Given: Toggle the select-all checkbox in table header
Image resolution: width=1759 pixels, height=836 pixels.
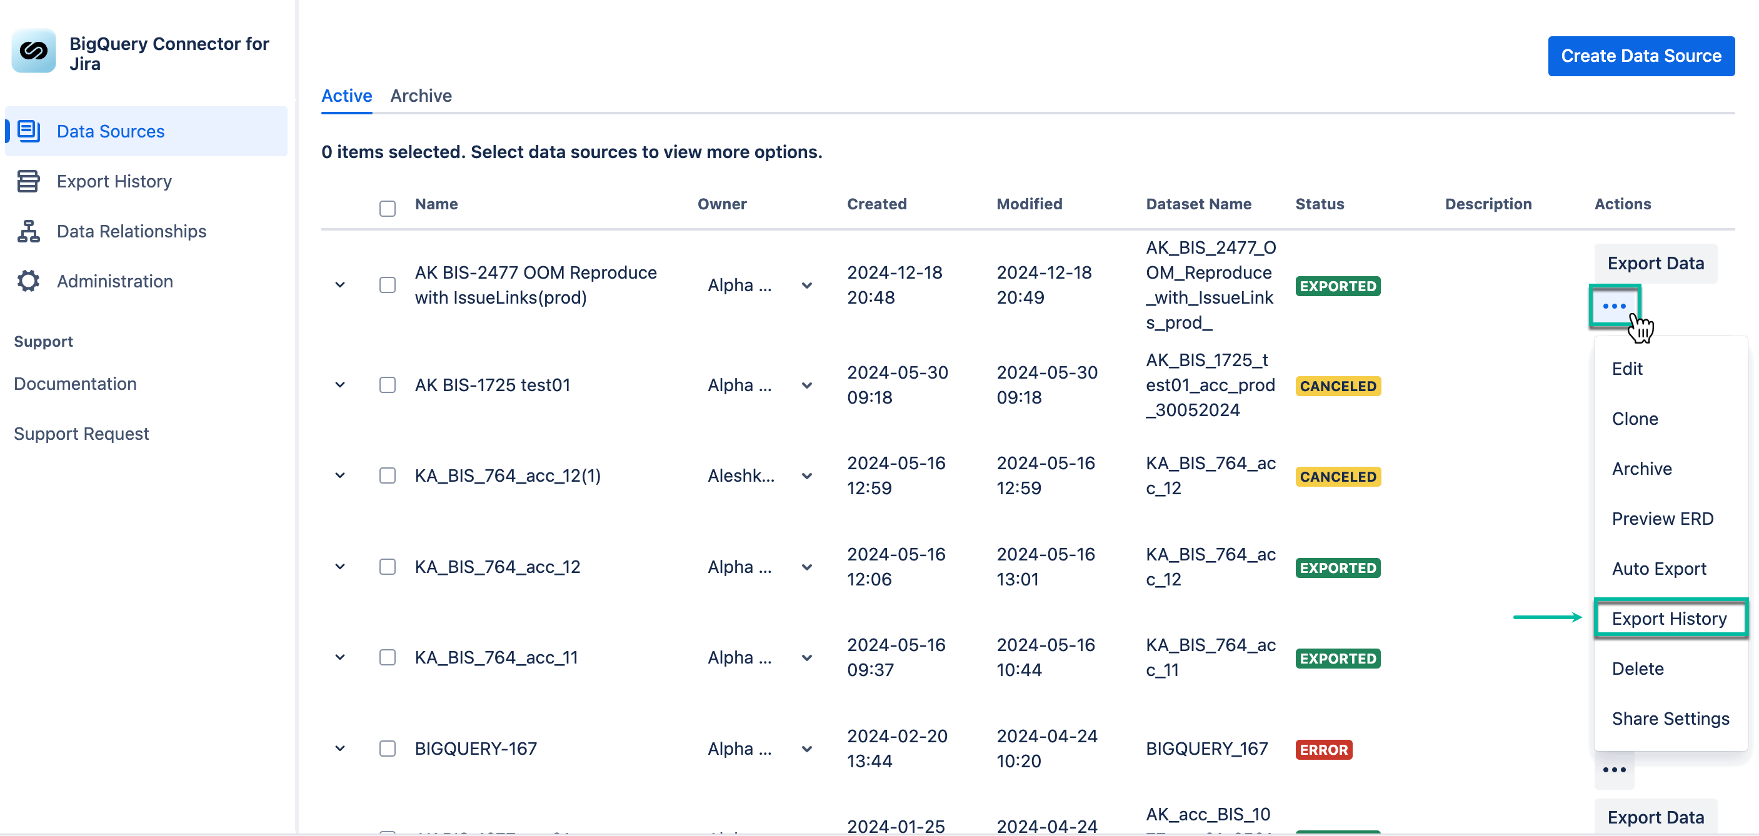Looking at the screenshot, I should click(x=387, y=208).
